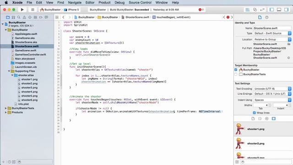Click the red error indicator in jump bar
The image size is (293, 165).
[228, 17]
